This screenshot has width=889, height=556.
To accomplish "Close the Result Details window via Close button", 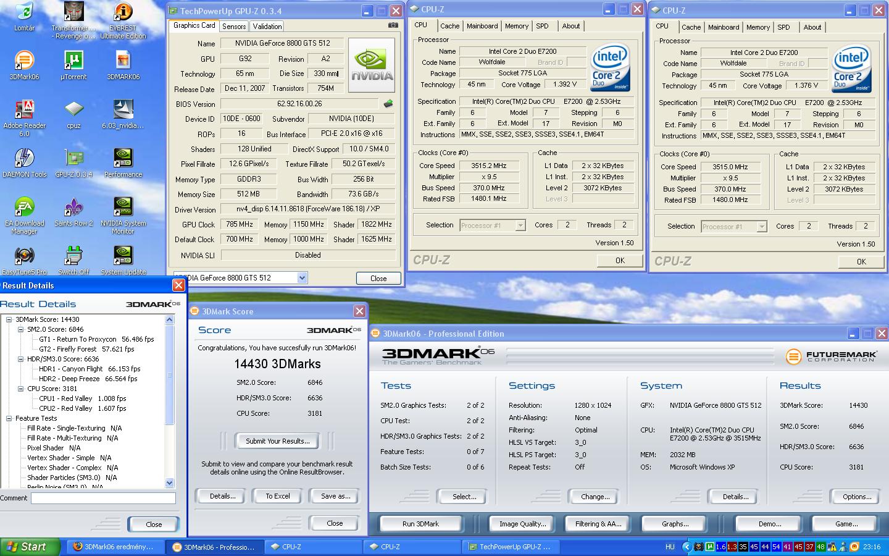I will (154, 524).
